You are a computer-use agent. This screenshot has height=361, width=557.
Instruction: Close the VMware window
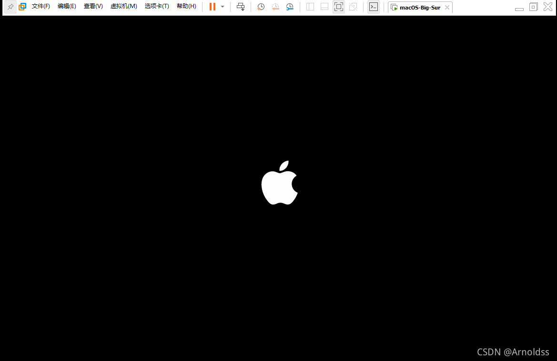548,7
